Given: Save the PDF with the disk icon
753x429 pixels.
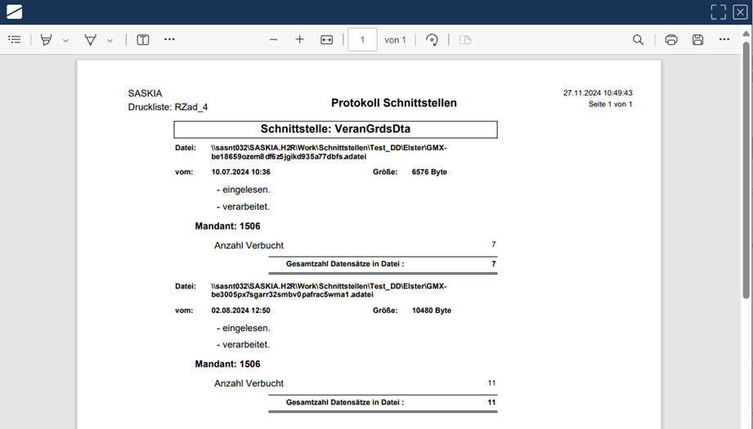Looking at the screenshot, I should click(x=697, y=39).
